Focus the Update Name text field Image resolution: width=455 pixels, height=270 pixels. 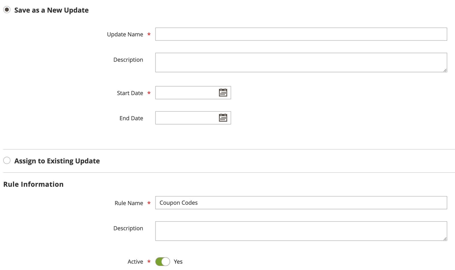(301, 34)
